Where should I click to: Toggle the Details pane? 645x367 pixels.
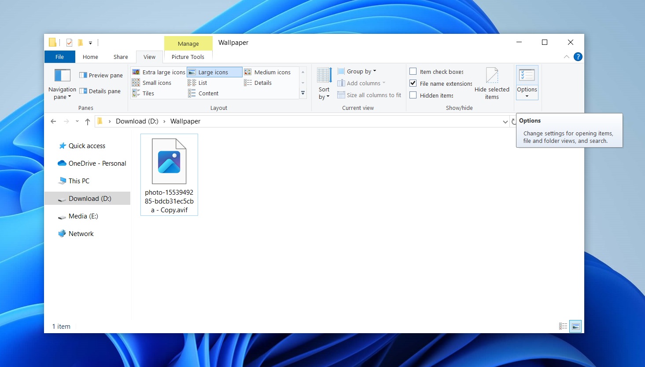point(100,91)
